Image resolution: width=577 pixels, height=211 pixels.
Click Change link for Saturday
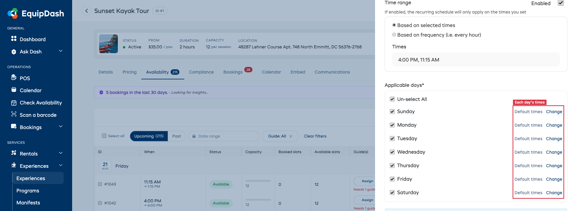point(554,193)
